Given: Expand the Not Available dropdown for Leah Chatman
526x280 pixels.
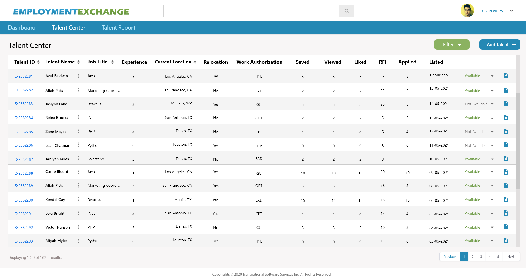Looking at the screenshot, I should coord(492,145).
